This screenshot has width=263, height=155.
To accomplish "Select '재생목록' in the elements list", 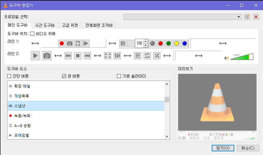I will [x=86, y=96].
